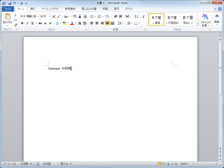Screen dimensions: 224x168
Task: Click the Sort A-Z icon
Action: 136,16
